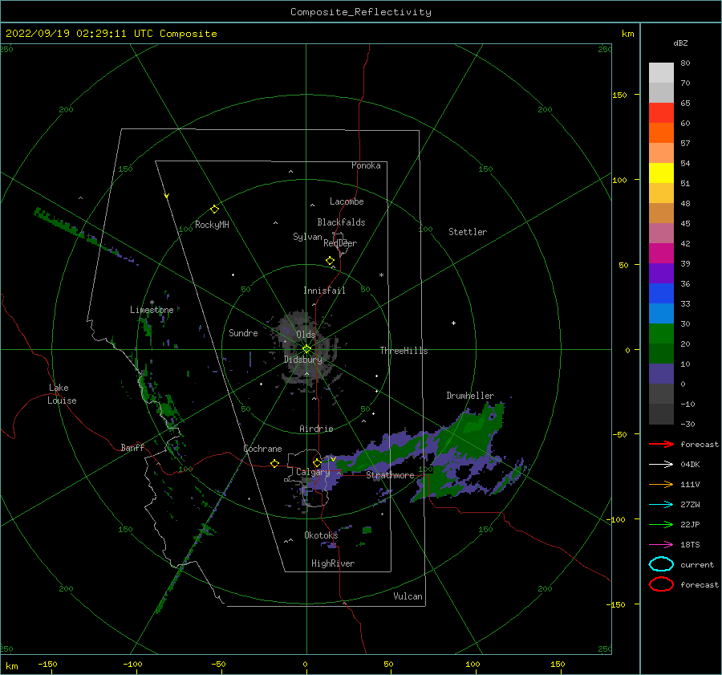Viewport: 722px width, 675px height.
Task: Click the orange 60-57 dBZ swatch
Action: pos(661,132)
